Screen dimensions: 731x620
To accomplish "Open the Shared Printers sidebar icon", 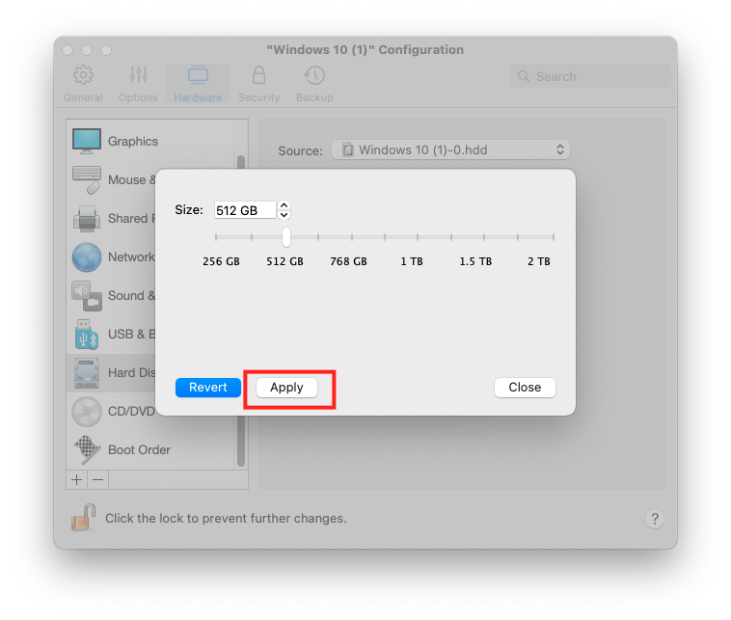I will tap(87, 219).
